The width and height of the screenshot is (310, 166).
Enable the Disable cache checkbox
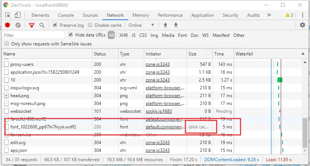90,25
